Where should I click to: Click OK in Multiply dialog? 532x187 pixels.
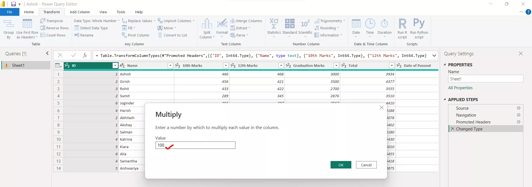(341, 165)
